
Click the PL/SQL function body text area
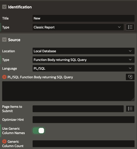(68, 91)
